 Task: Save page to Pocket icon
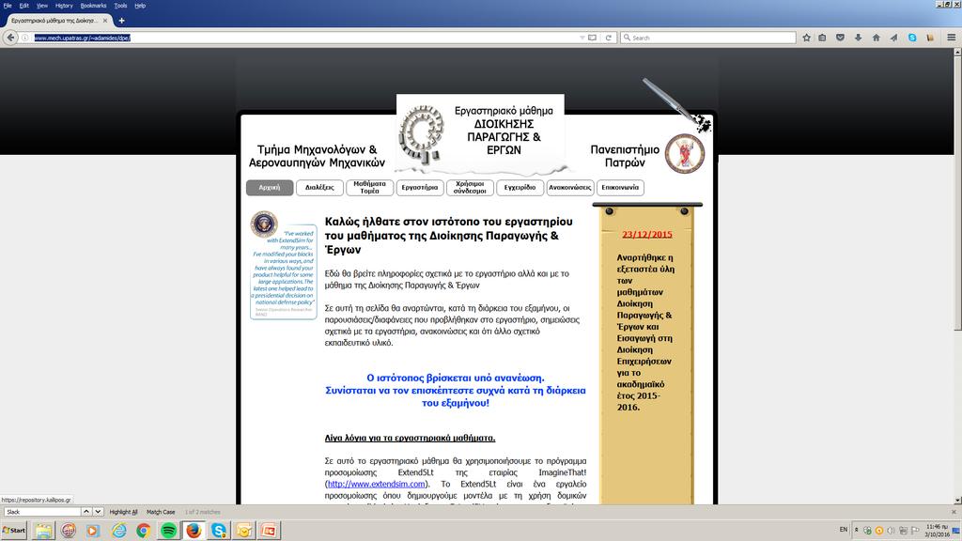[840, 38]
